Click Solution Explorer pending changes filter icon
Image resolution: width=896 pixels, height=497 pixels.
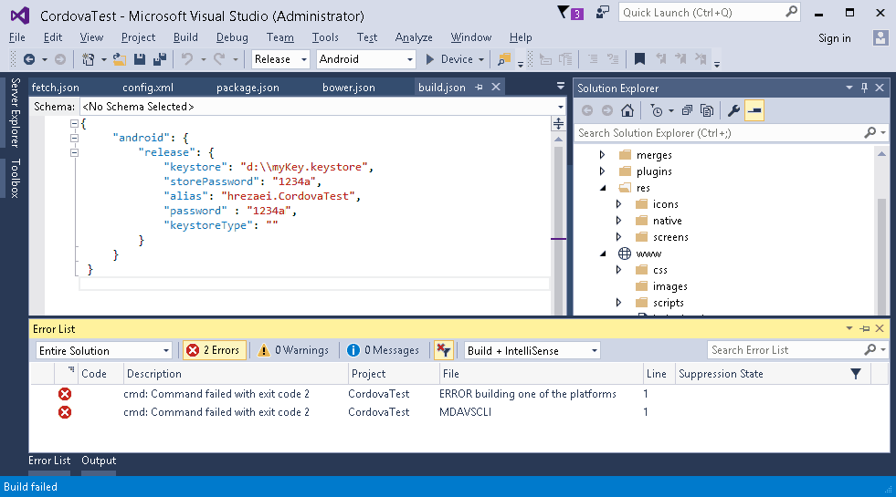[657, 110]
